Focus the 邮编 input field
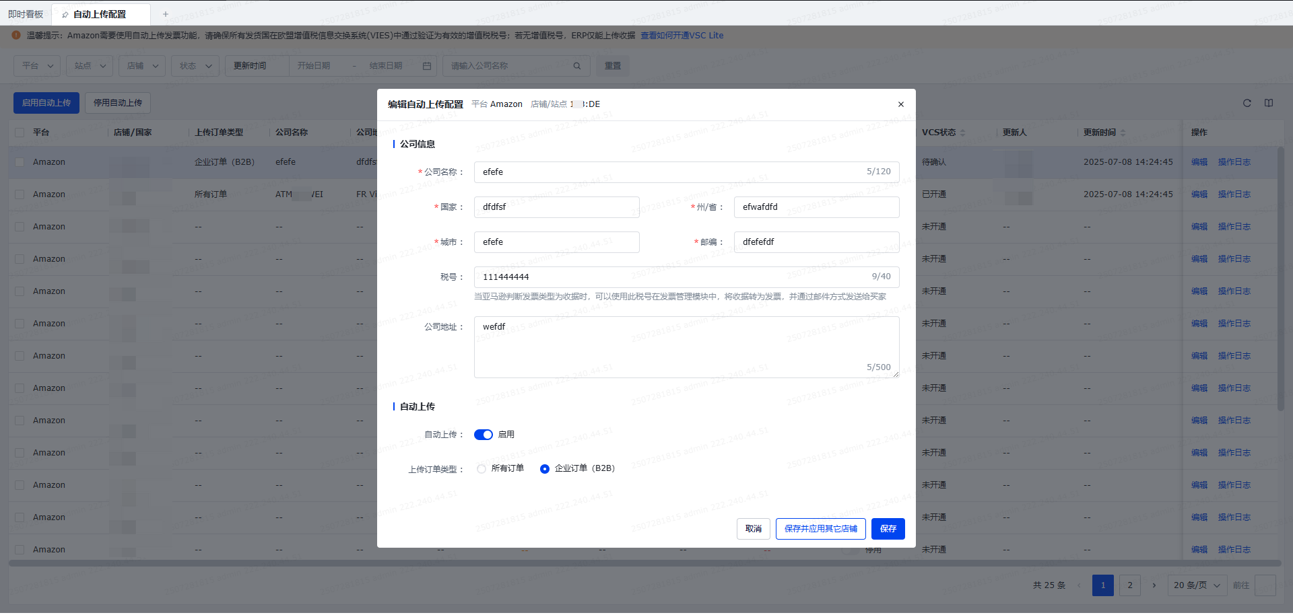 point(816,242)
